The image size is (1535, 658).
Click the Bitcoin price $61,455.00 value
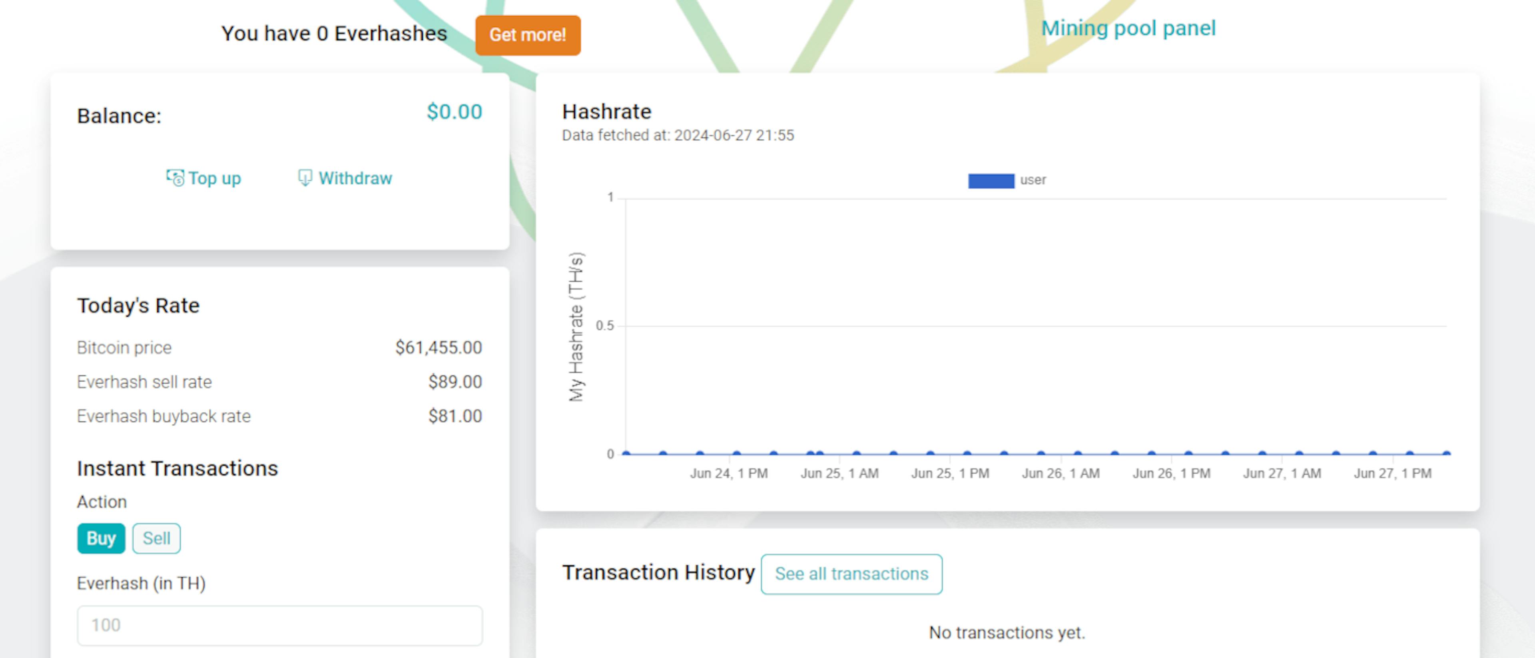pyautogui.click(x=439, y=347)
